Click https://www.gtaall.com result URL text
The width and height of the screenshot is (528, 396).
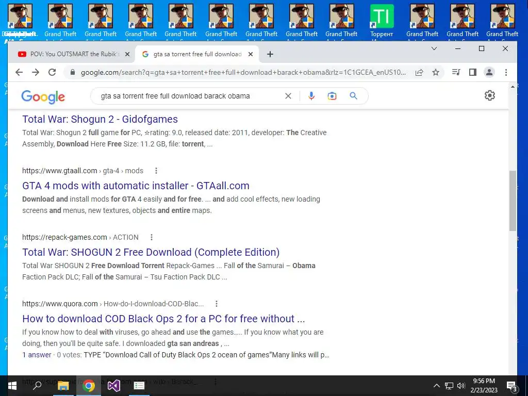(60, 171)
